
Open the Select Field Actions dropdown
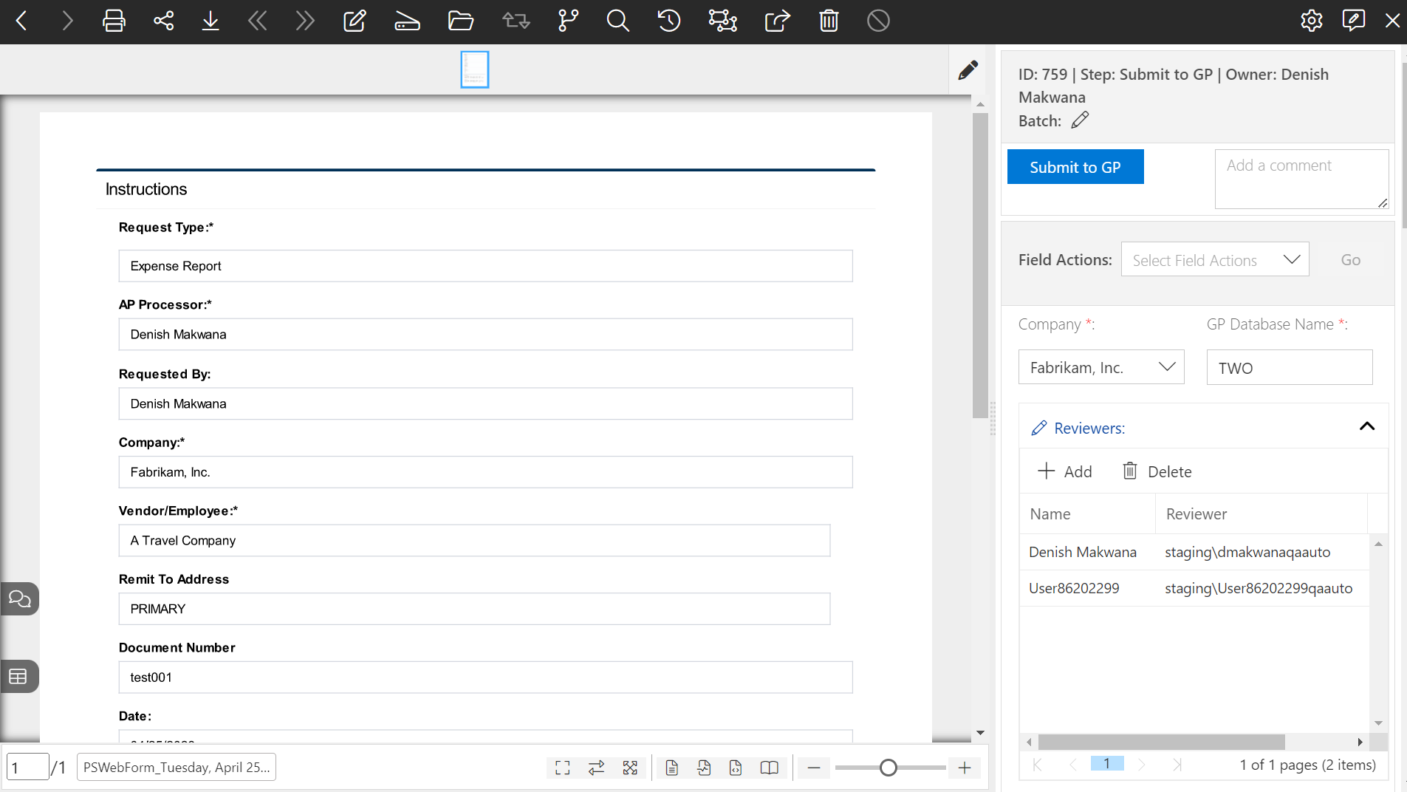point(1215,260)
